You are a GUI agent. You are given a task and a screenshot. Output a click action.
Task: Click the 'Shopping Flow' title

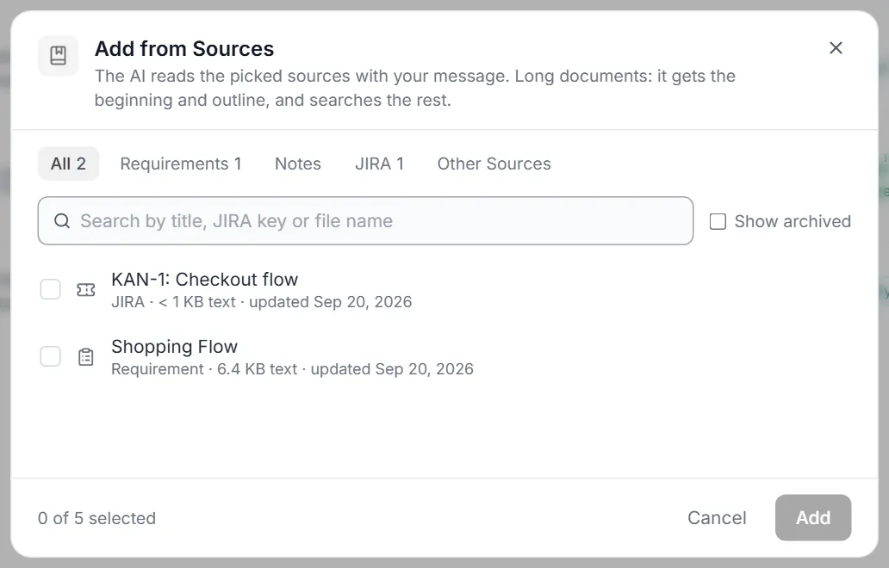(175, 347)
